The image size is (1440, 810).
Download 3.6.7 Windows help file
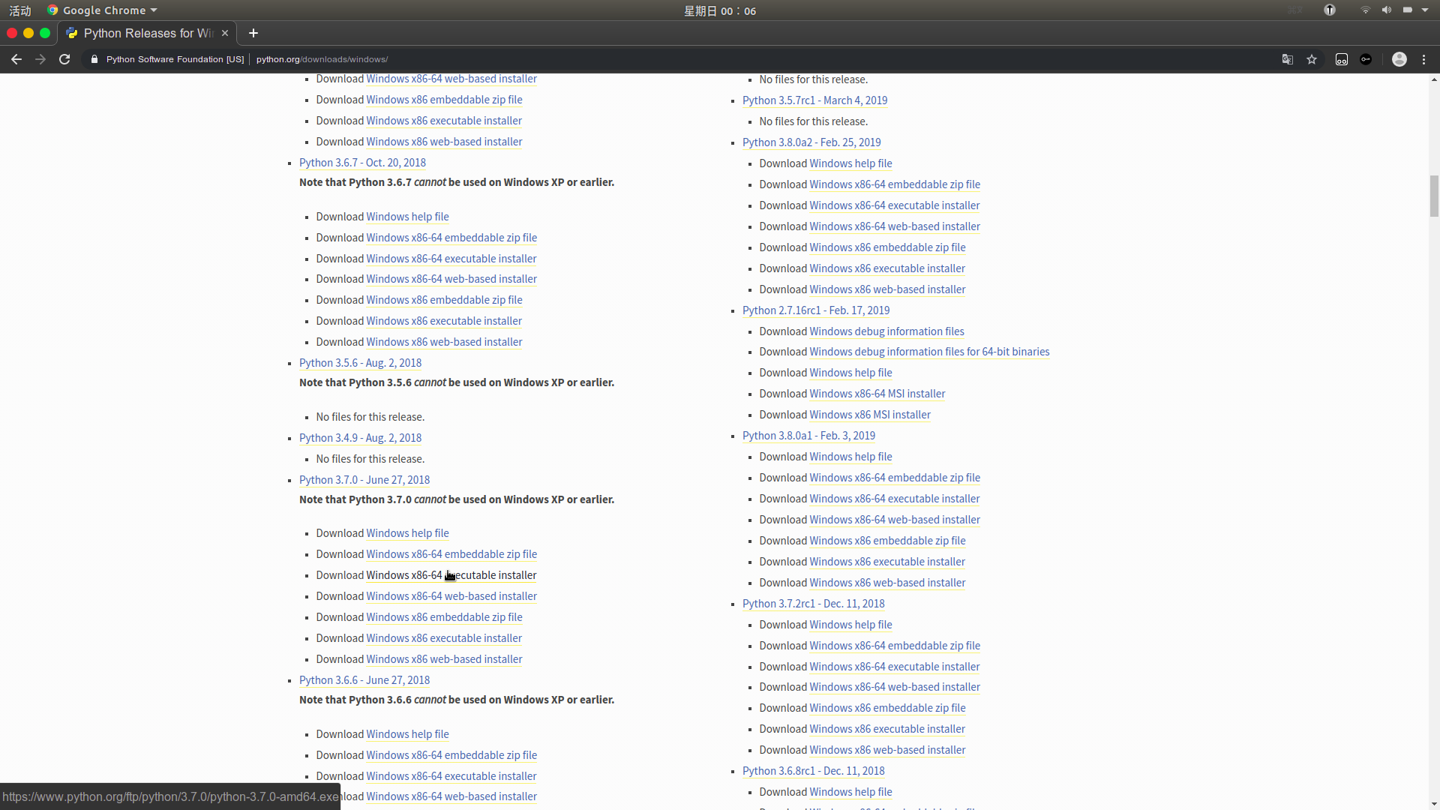click(407, 217)
